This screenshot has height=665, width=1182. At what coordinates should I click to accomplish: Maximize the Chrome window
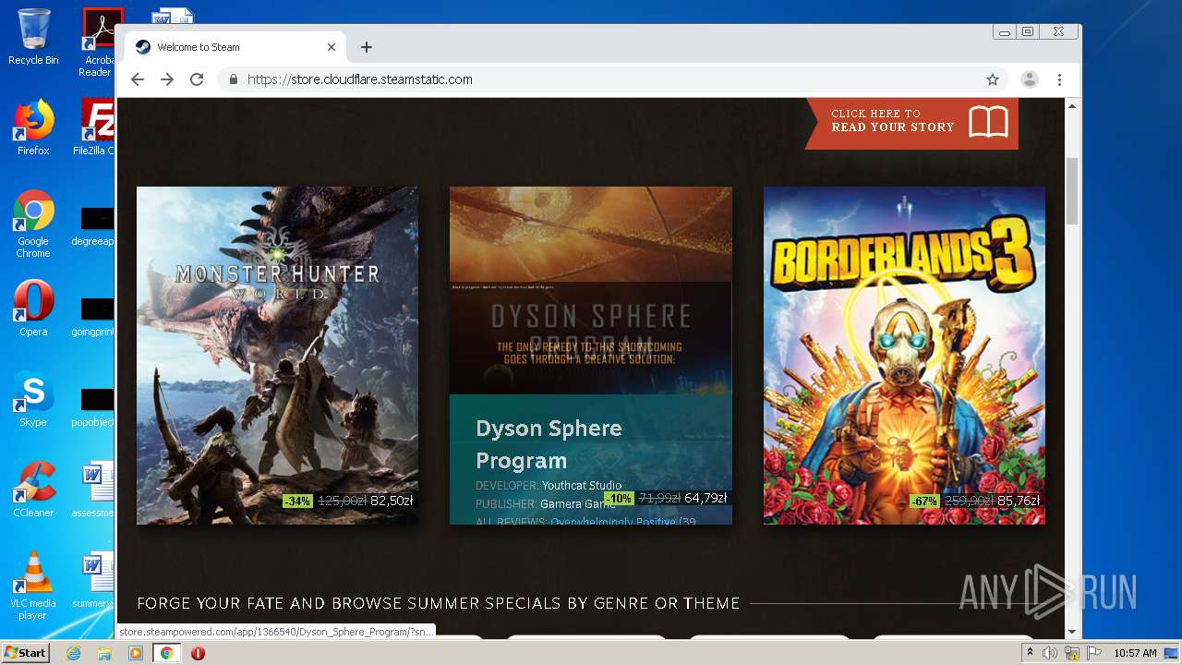1027,32
